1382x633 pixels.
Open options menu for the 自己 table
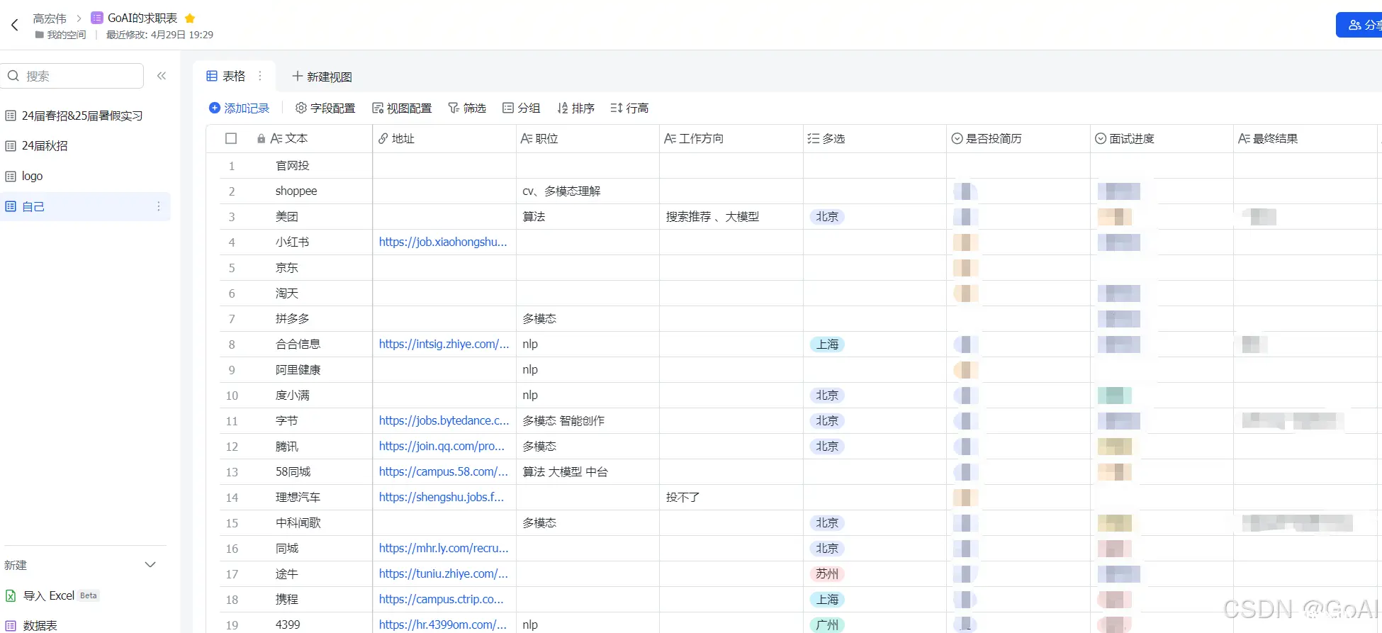point(158,206)
